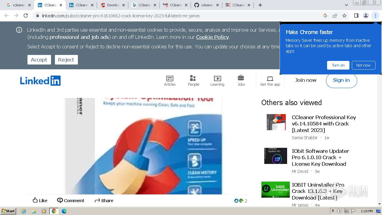Share this page via toolbar icon
The width and height of the screenshot is (382, 215).
pyautogui.click(x=335, y=16)
